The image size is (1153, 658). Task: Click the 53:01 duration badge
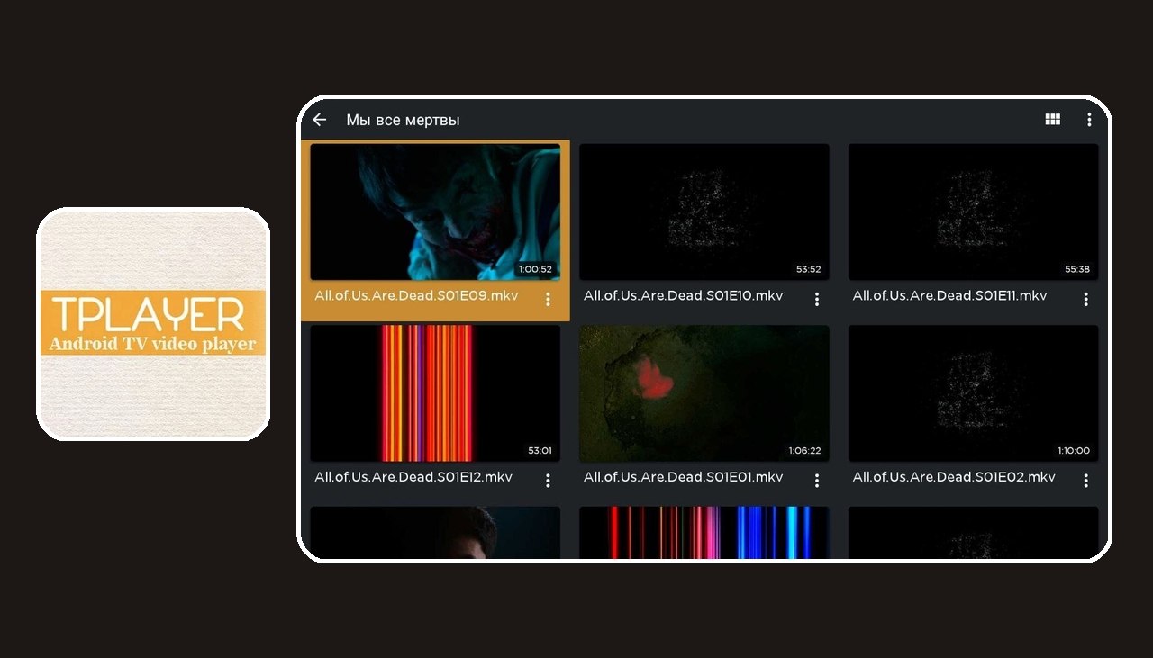[x=540, y=451]
